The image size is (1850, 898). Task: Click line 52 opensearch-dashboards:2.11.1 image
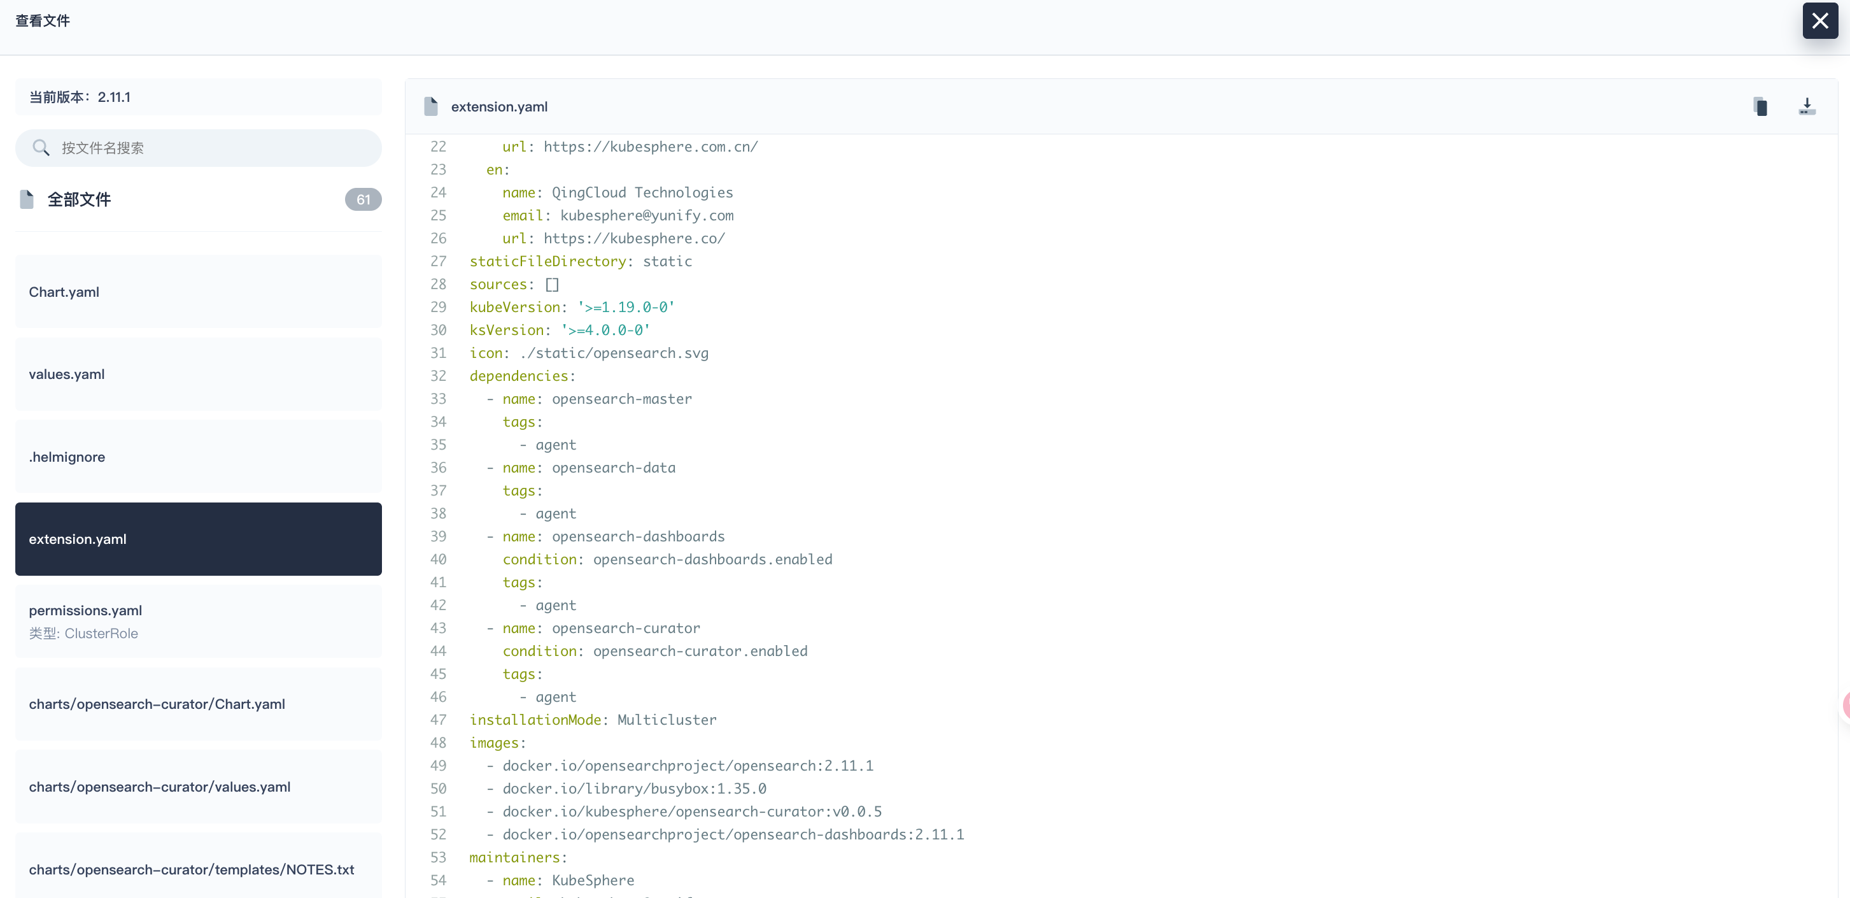point(733,835)
